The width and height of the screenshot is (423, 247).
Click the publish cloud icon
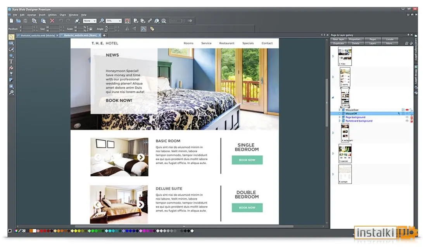point(164,21)
